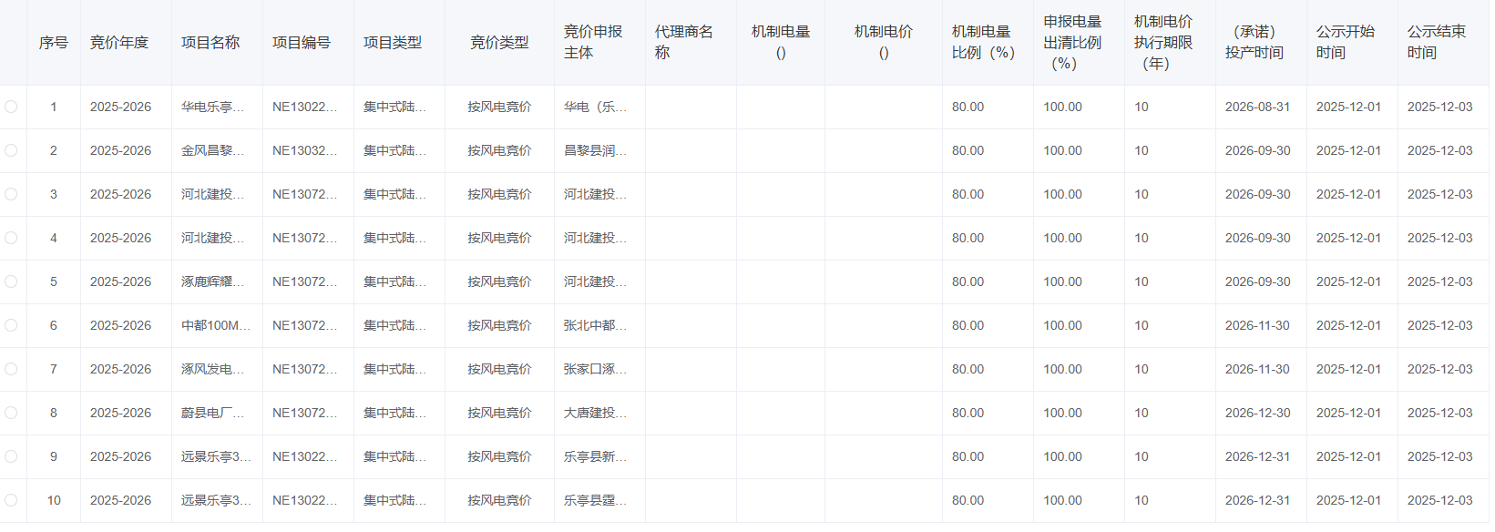Screen dimensions: 1495x532
Task: Click 按风电竞价 cell in row 3
Action: 499,194
